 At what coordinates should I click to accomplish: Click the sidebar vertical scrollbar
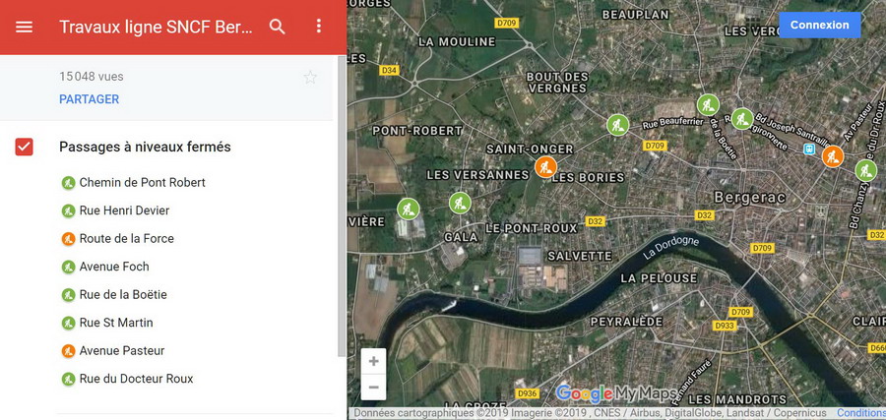342,197
